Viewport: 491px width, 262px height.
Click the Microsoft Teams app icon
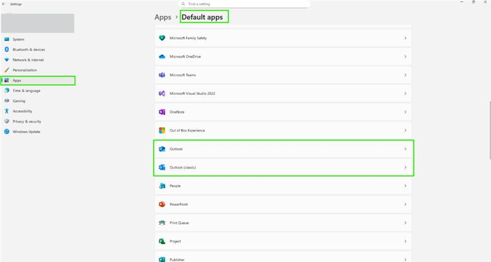point(162,75)
